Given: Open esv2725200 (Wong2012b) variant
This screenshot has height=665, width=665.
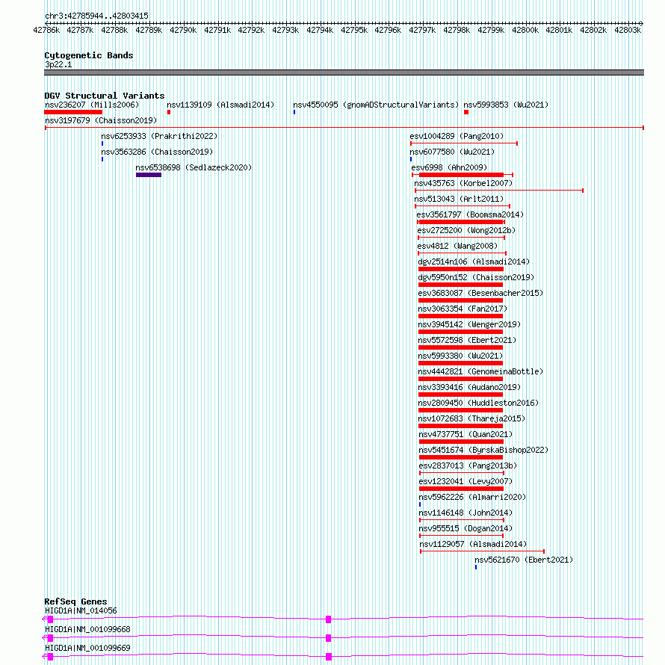Looking at the screenshot, I should tap(466, 230).
